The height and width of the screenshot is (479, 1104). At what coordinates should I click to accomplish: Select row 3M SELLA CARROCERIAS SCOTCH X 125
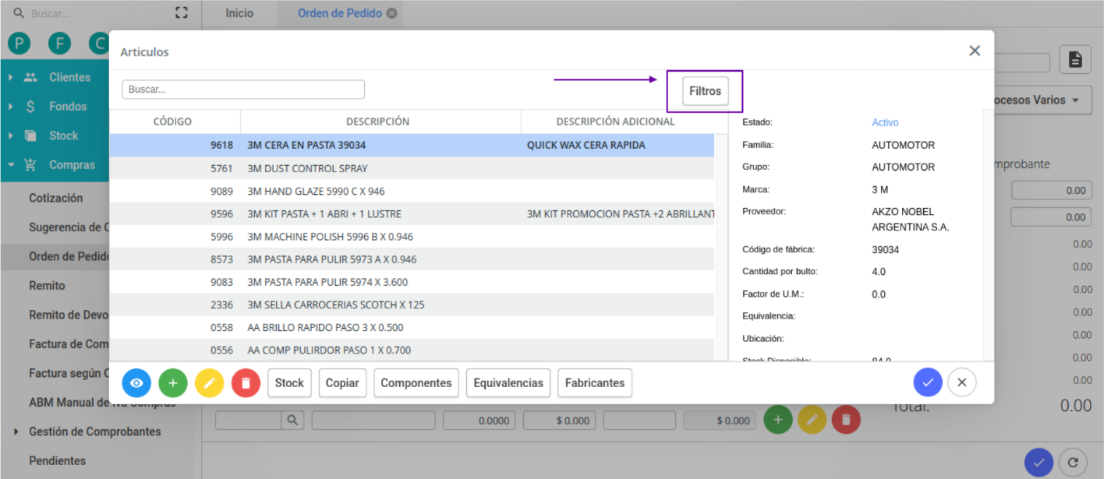tap(412, 305)
